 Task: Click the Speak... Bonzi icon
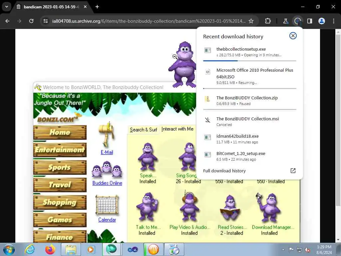[148, 157]
